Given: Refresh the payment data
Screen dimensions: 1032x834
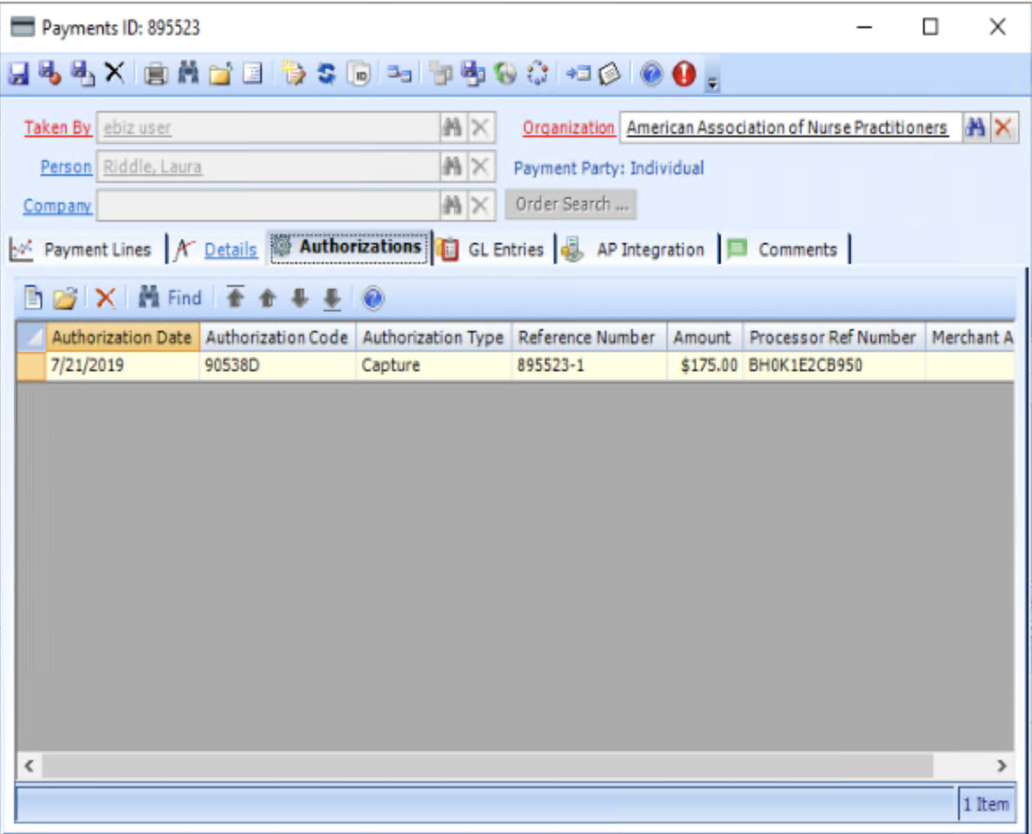Looking at the screenshot, I should click(x=326, y=74).
